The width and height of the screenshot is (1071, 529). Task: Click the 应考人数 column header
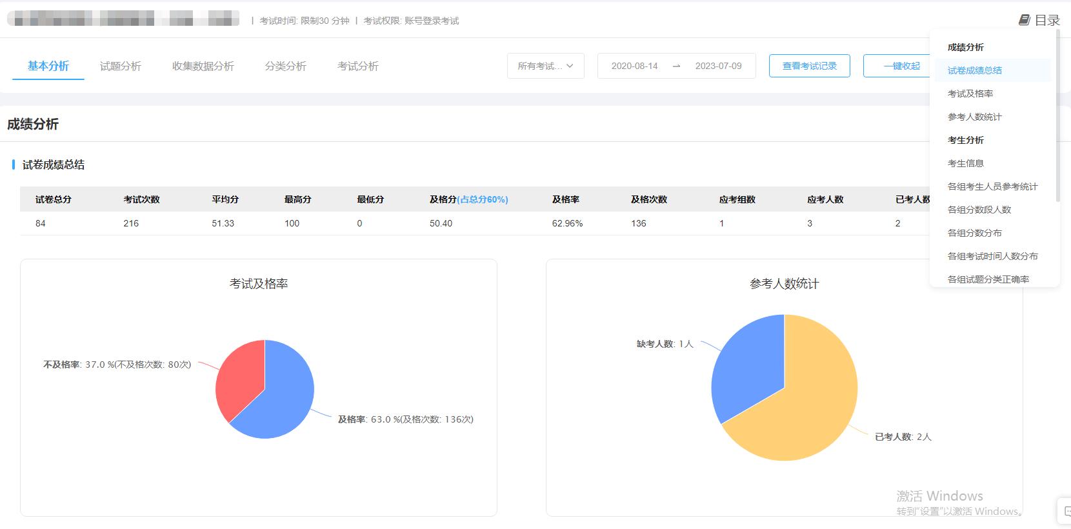pos(825,199)
